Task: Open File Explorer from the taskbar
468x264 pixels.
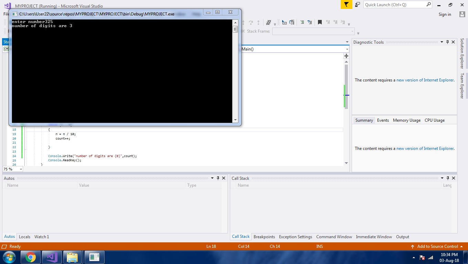Action: tap(73, 257)
